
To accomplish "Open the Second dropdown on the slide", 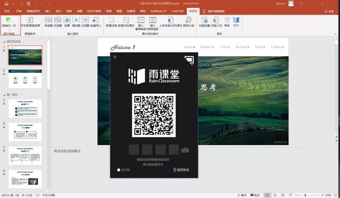I will tap(242, 47).
